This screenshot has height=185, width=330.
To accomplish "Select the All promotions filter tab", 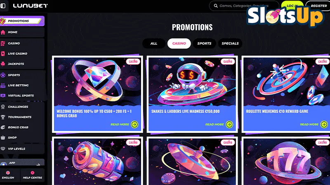I will click(x=154, y=44).
